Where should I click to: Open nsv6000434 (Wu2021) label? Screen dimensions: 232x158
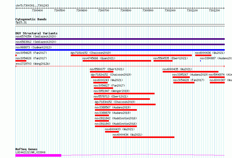127,135
